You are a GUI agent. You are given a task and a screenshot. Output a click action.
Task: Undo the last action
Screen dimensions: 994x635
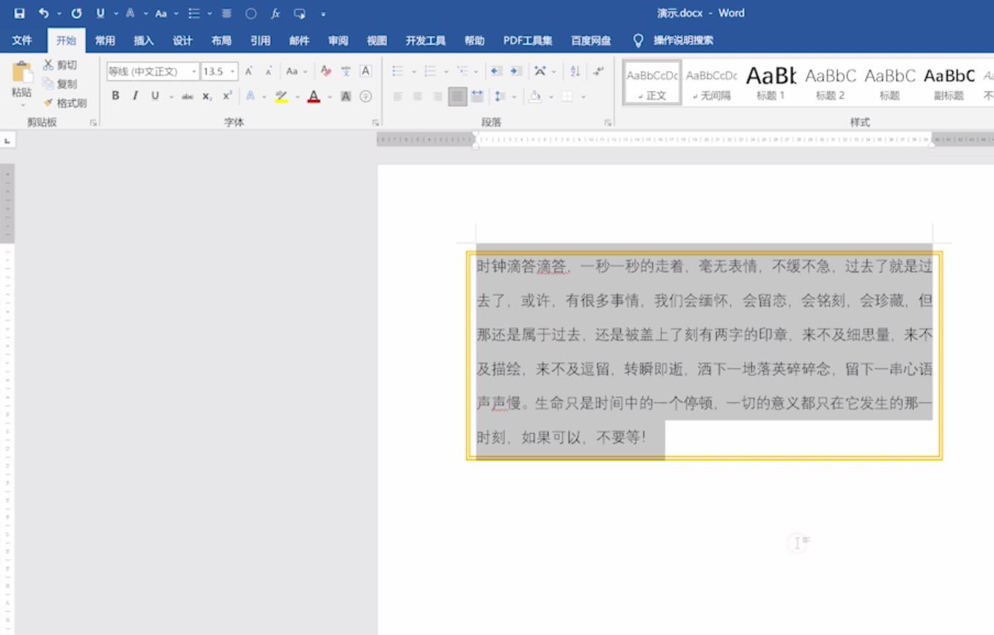pyautogui.click(x=44, y=13)
